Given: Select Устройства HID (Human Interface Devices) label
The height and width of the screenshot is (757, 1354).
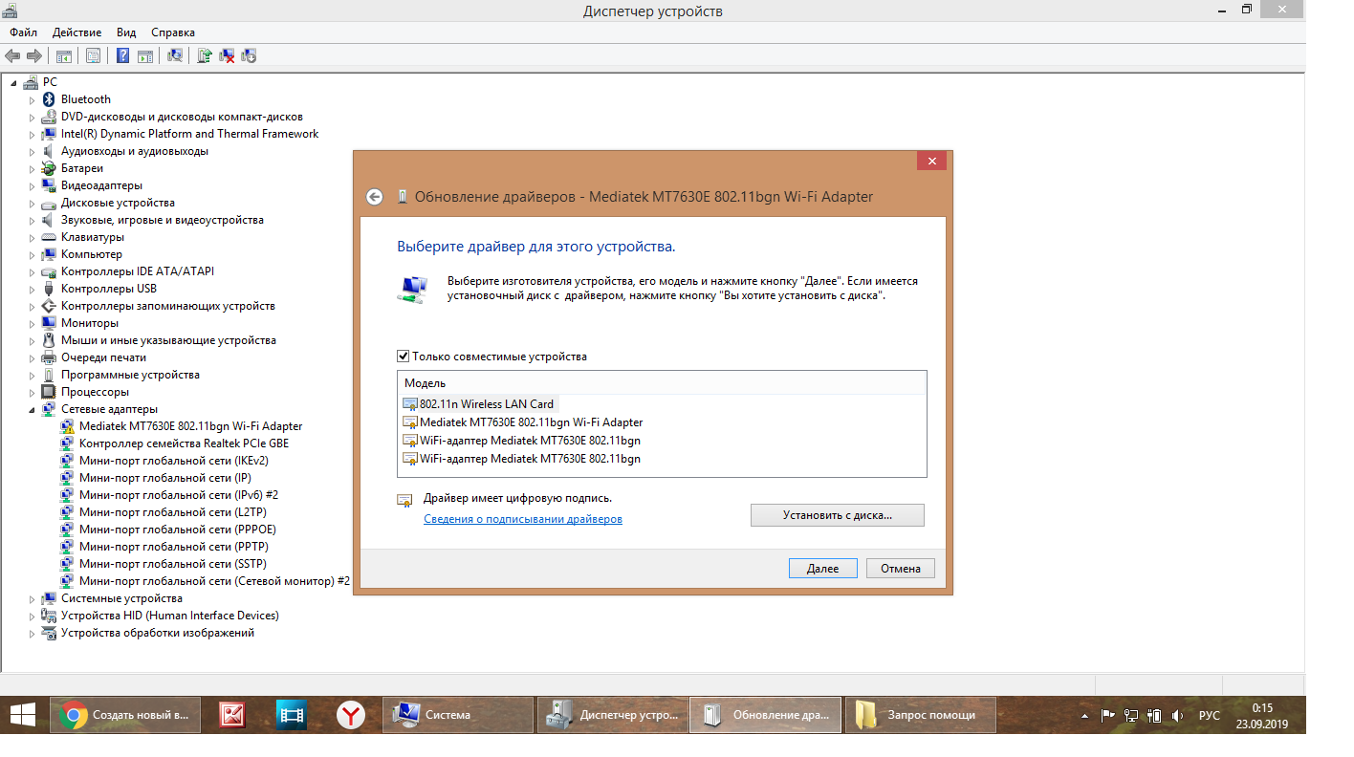Looking at the screenshot, I should [x=170, y=616].
